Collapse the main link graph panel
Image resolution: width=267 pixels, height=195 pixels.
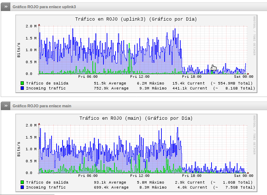click(x=6, y=106)
